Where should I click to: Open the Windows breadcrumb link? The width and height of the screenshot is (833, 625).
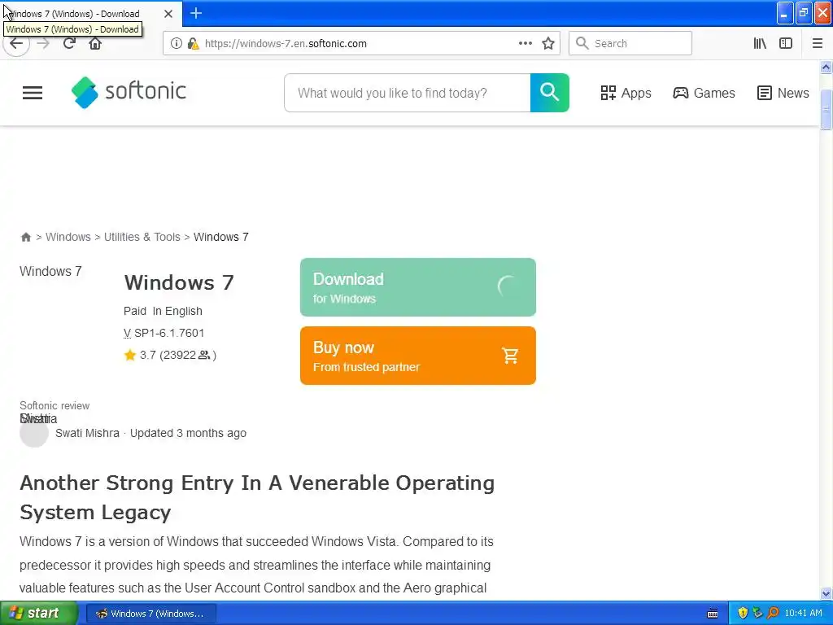pos(68,237)
